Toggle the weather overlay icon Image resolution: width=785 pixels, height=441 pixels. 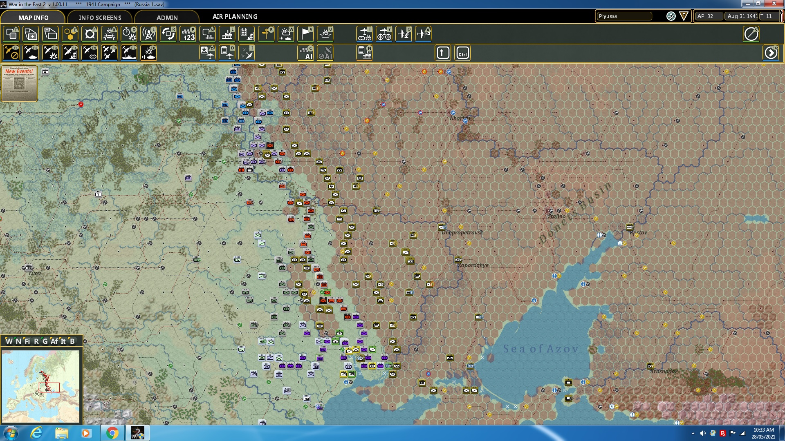[x=286, y=34]
